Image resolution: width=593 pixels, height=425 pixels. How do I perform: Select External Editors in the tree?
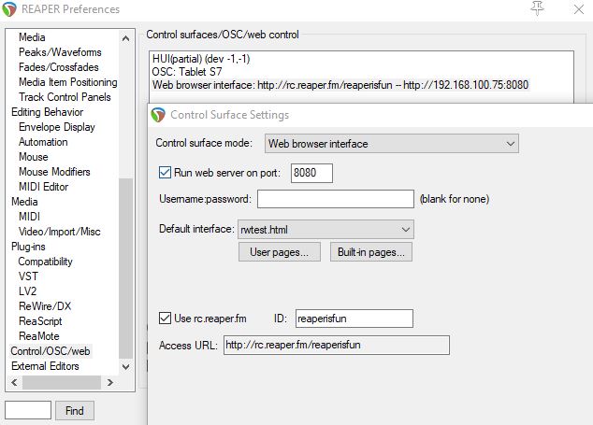pyautogui.click(x=45, y=366)
